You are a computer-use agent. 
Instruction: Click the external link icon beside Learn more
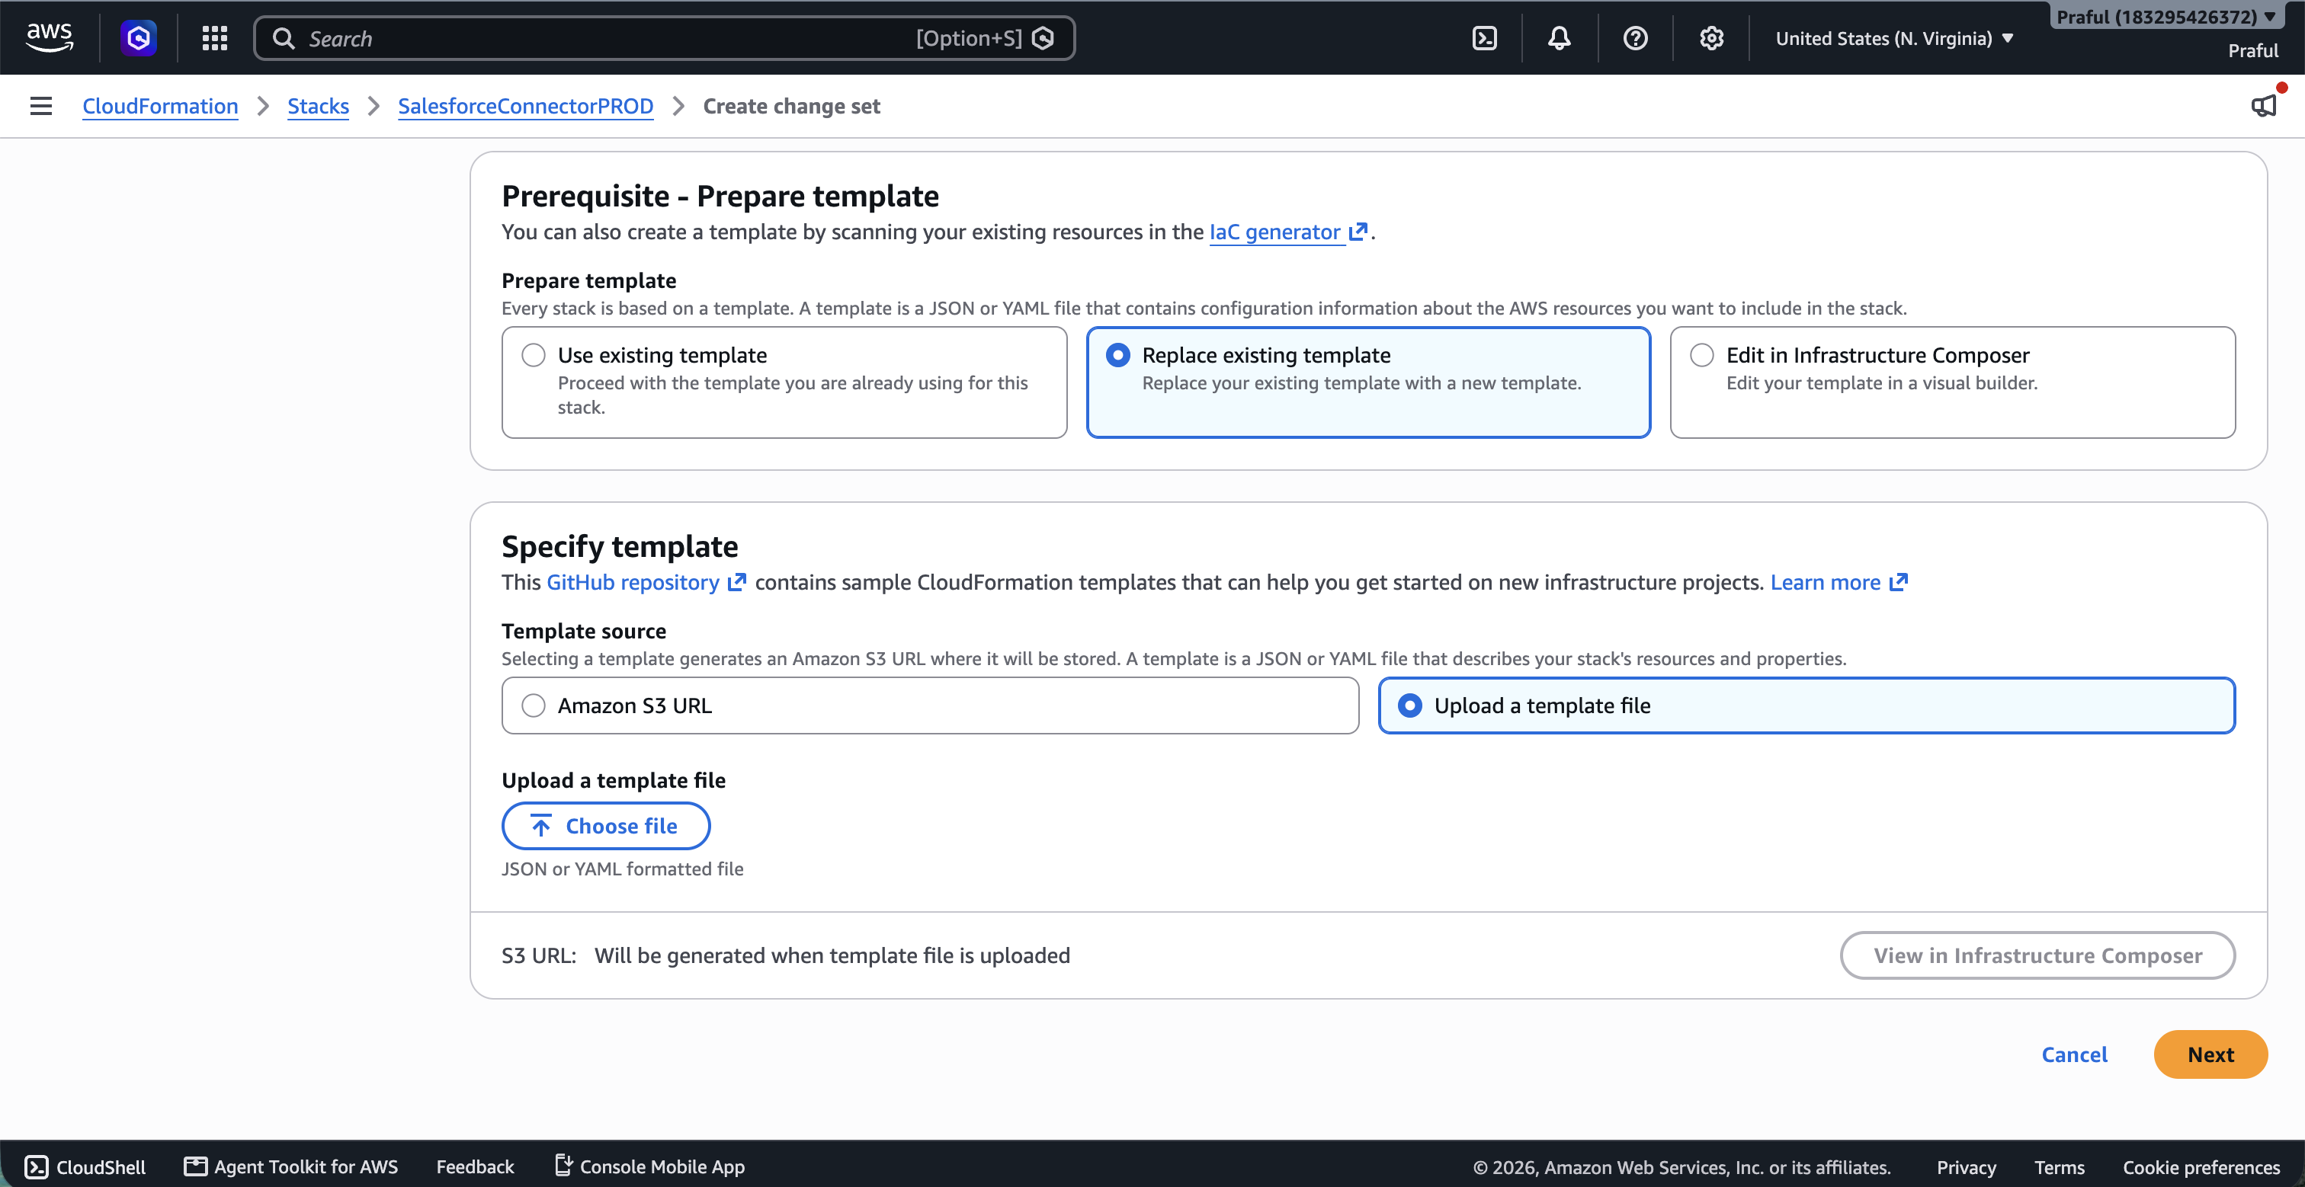tap(1899, 582)
